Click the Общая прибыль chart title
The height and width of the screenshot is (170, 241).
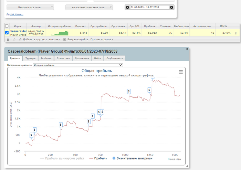click(97, 71)
